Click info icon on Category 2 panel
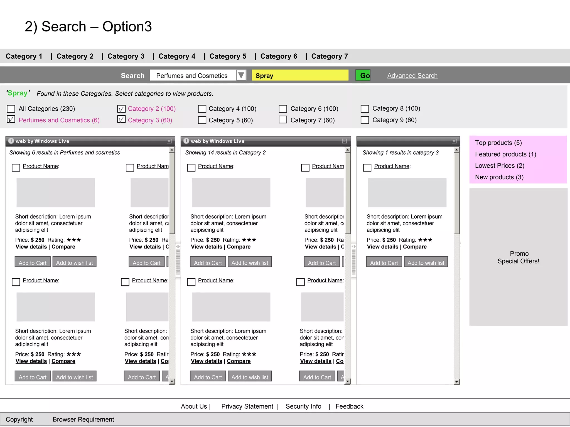 coord(186,141)
